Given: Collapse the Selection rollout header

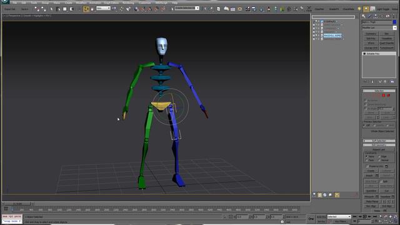Looking at the screenshot, I should (379, 91).
